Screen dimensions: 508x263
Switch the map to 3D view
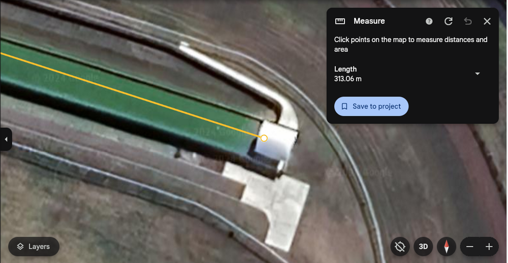tap(423, 247)
